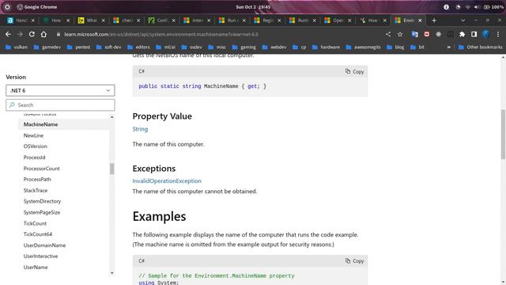Select UserName in the sidebar

(35, 268)
